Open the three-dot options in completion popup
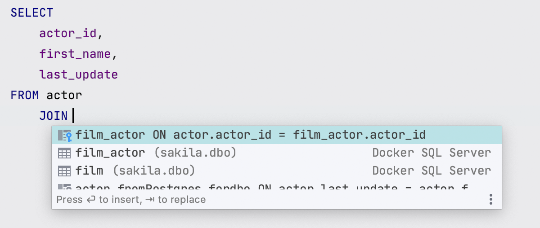This screenshot has width=540, height=228. pyautogui.click(x=491, y=199)
